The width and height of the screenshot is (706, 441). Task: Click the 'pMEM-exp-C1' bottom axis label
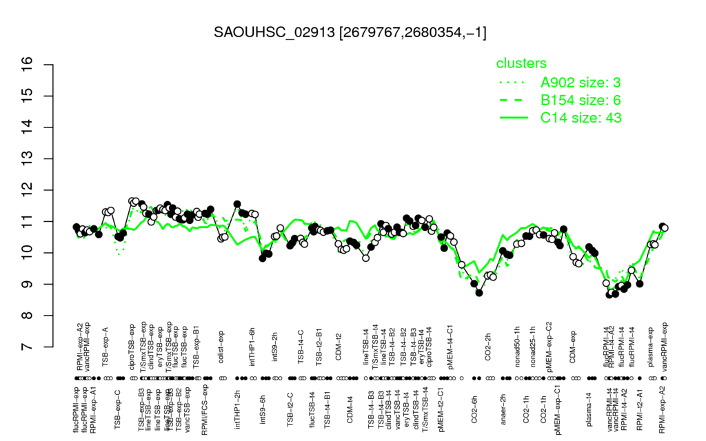pos(558,409)
